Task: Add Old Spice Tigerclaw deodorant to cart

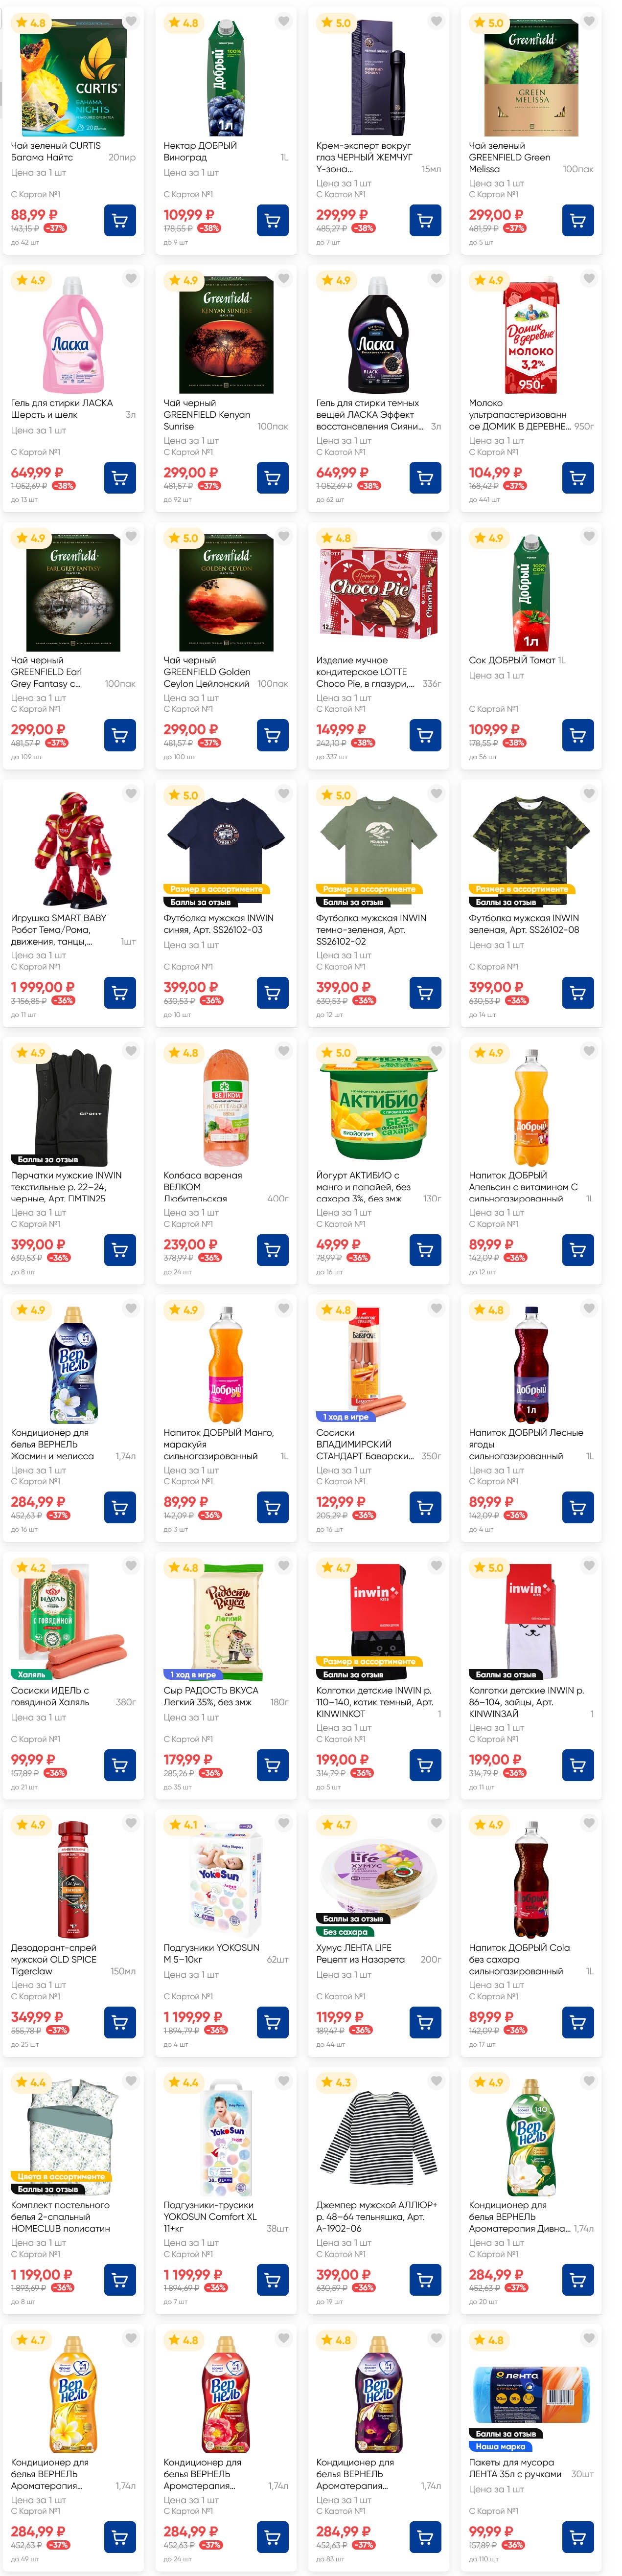Action: (120, 2022)
